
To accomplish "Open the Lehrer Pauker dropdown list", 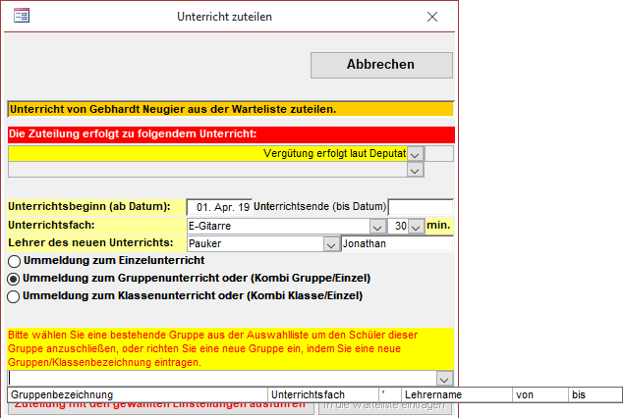I will click(329, 243).
